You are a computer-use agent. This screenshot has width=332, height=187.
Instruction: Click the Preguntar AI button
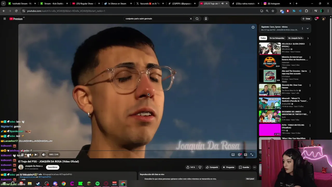coord(229,167)
